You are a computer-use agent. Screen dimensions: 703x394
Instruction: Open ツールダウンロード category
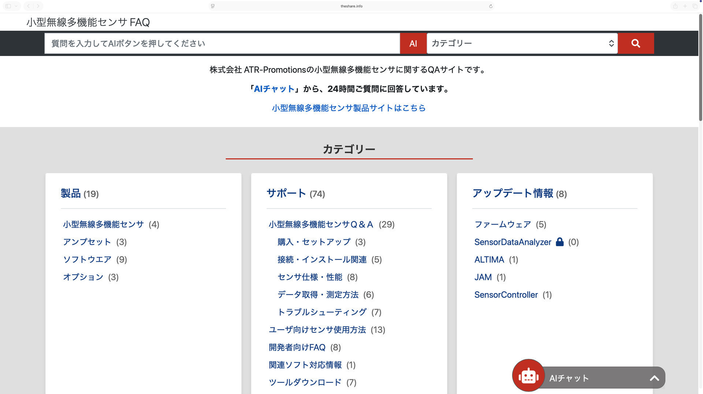coord(305,382)
